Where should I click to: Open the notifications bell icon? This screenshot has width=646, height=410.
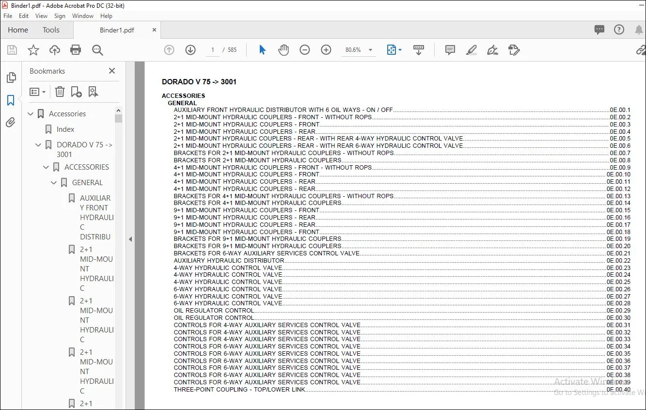[x=639, y=30]
